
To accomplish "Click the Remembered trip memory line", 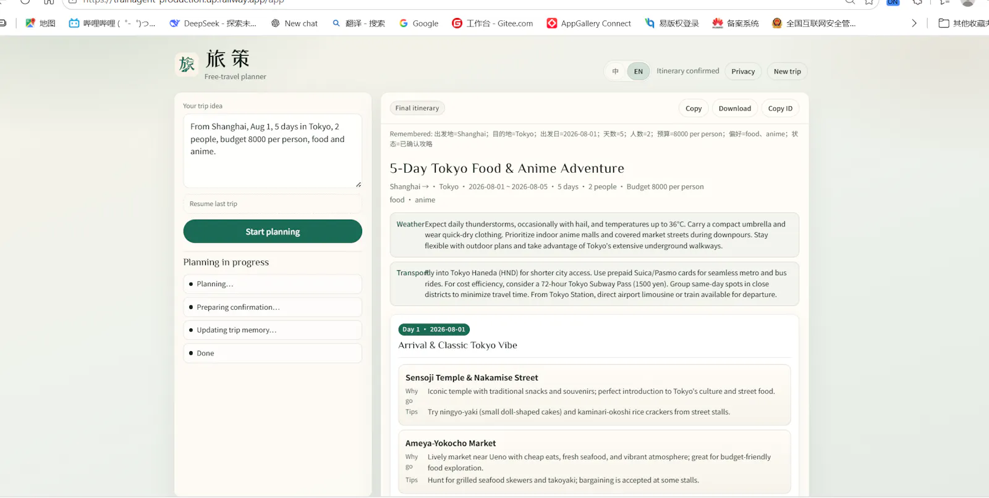I will click(594, 139).
